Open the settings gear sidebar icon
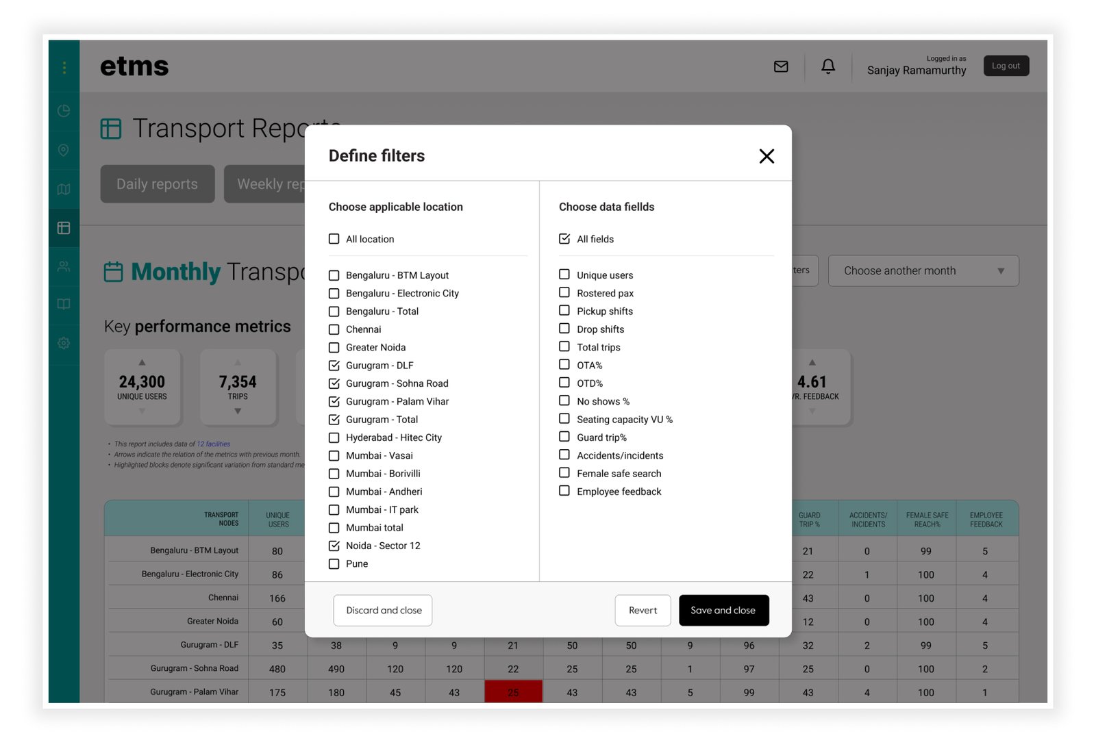The width and height of the screenshot is (1096, 751). click(64, 343)
